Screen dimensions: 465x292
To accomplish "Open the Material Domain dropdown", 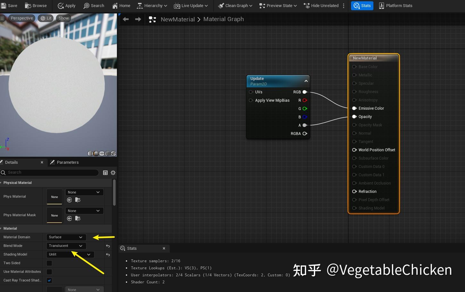I will click(x=66, y=237).
